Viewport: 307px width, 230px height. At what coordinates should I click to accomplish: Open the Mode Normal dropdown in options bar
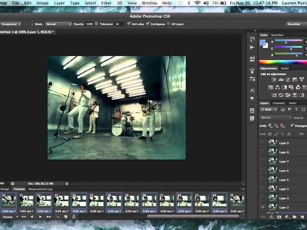click(59, 24)
